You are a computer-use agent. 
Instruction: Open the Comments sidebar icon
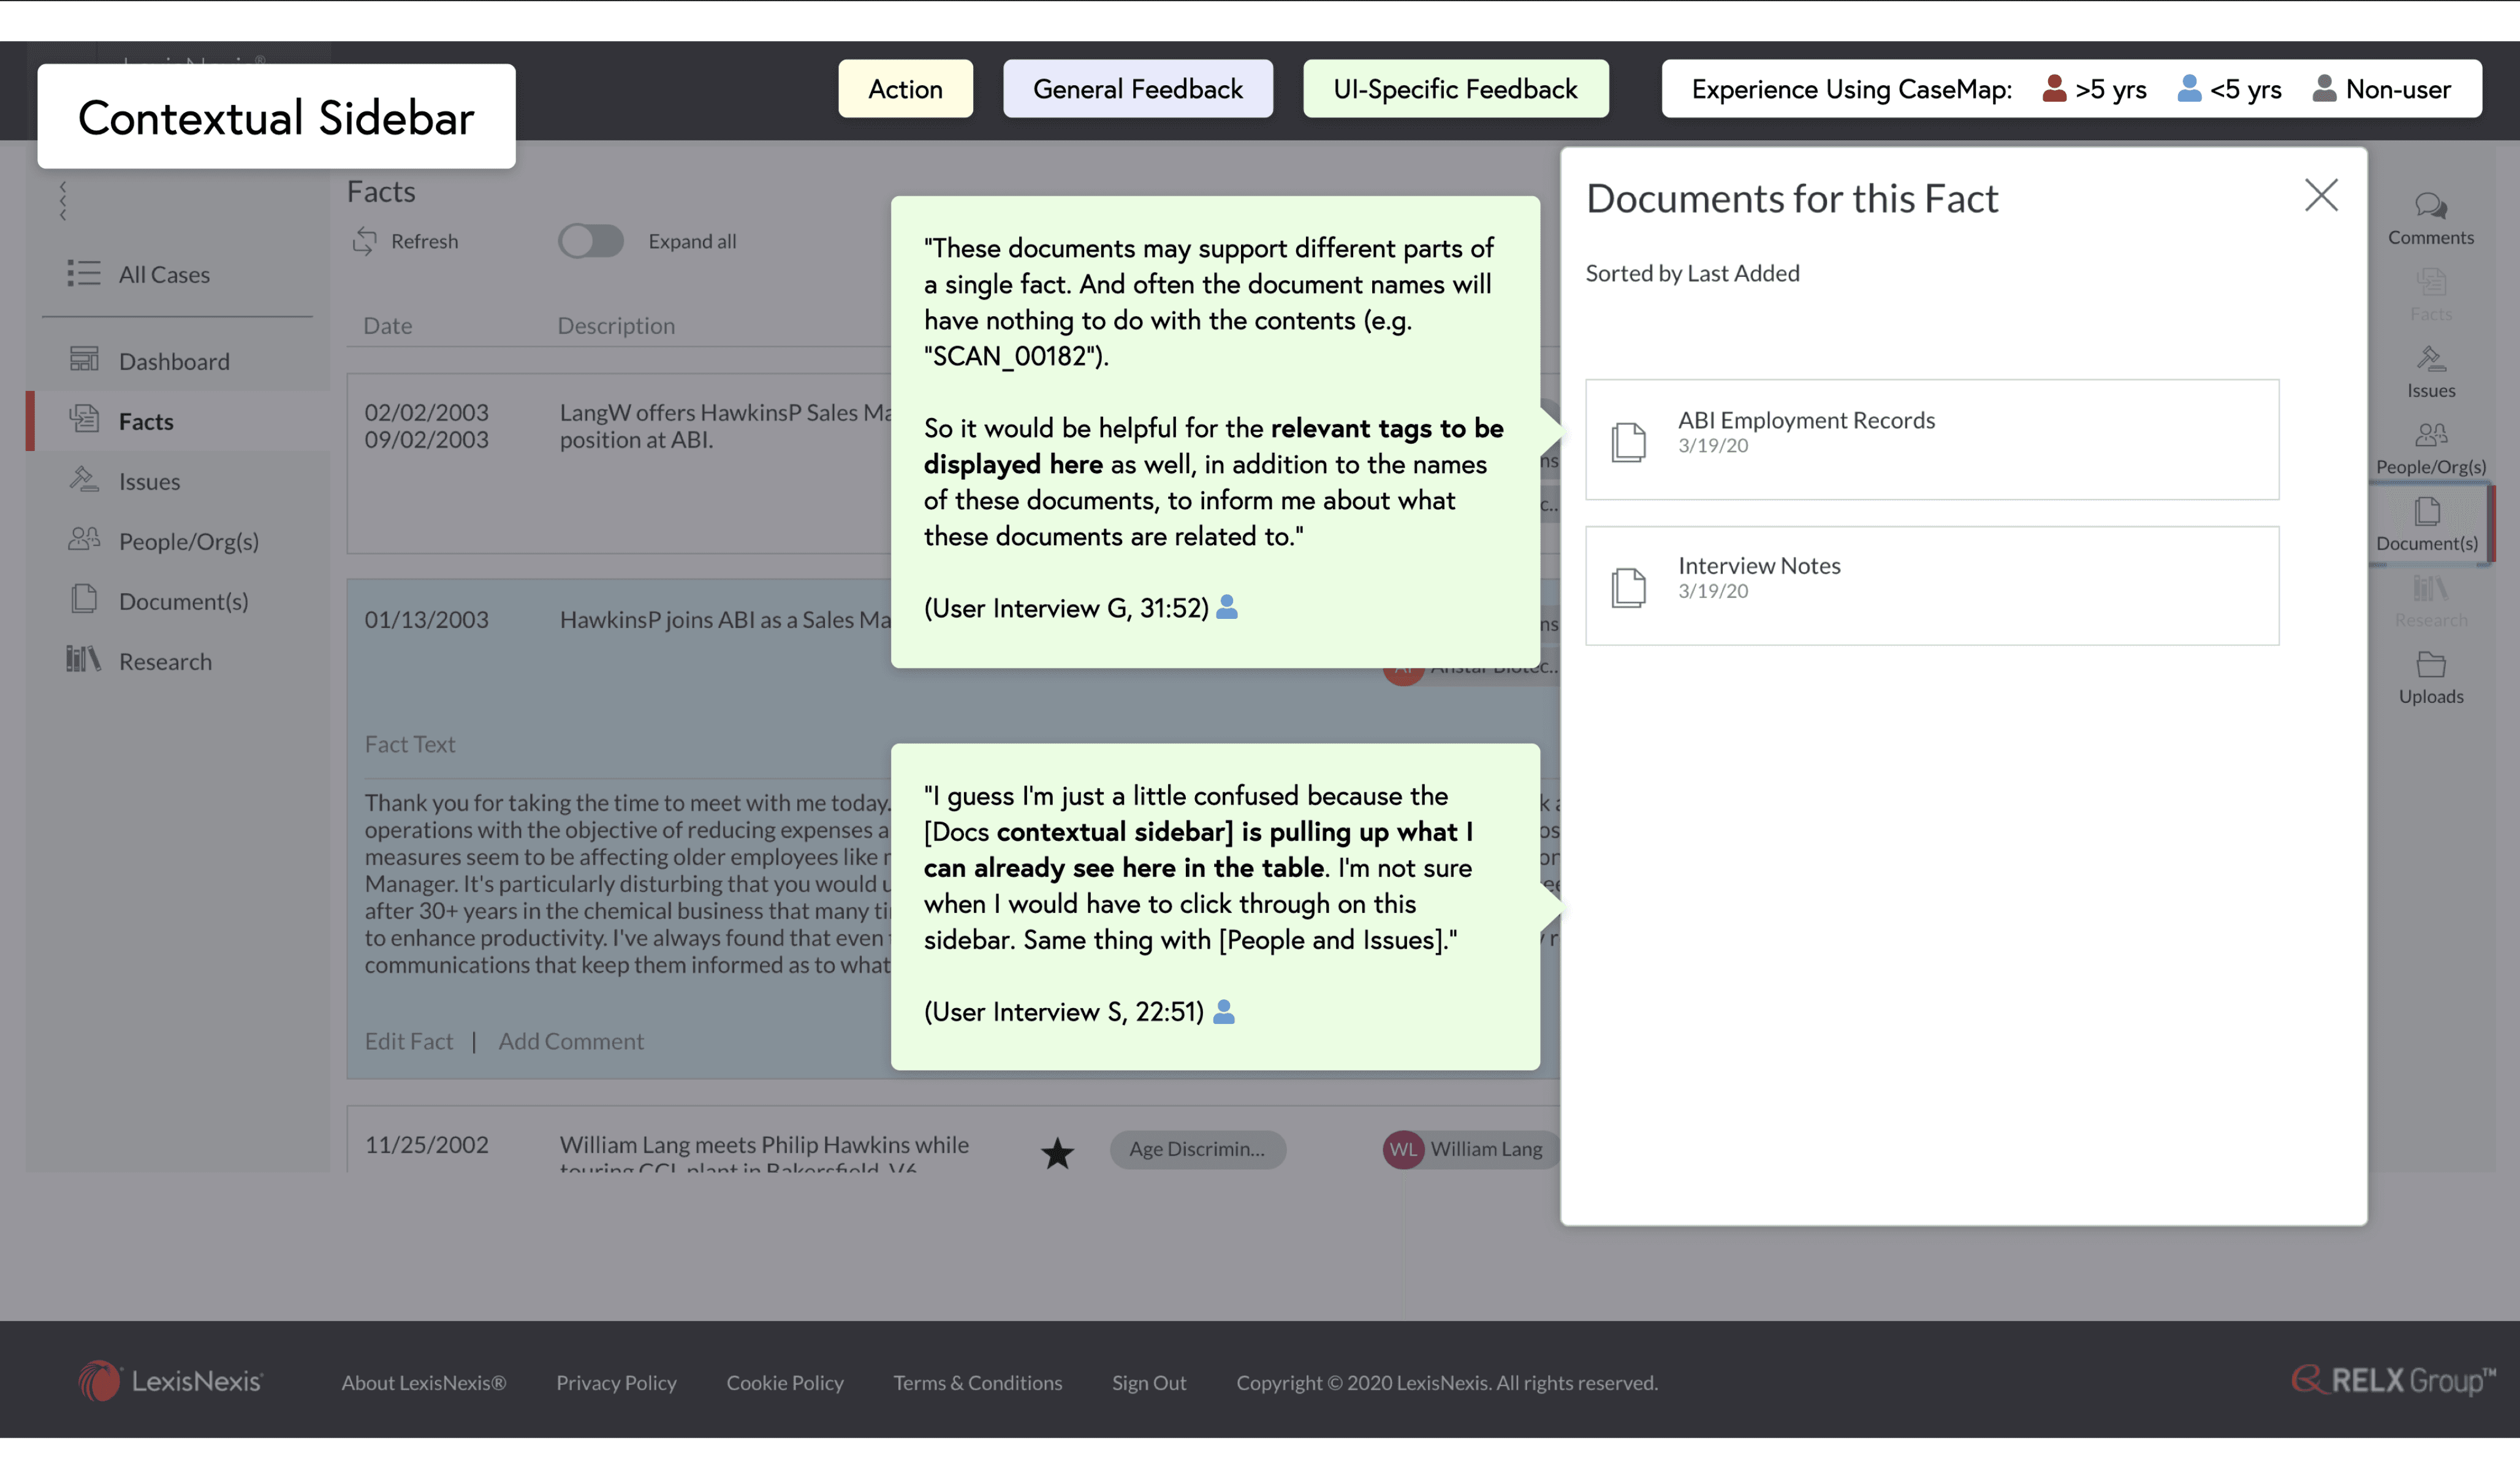pos(2430,207)
